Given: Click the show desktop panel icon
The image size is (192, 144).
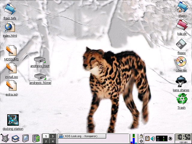Looking at the screenshot, I should click(15, 139).
